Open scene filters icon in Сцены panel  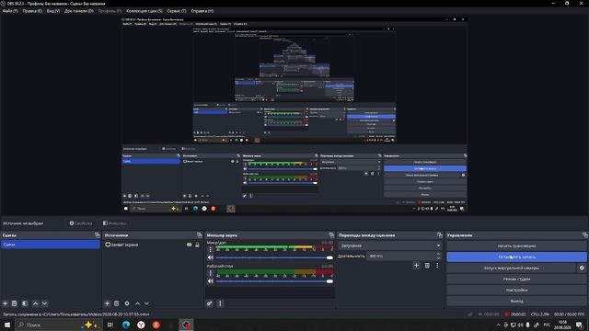pyautogui.click(x=25, y=303)
